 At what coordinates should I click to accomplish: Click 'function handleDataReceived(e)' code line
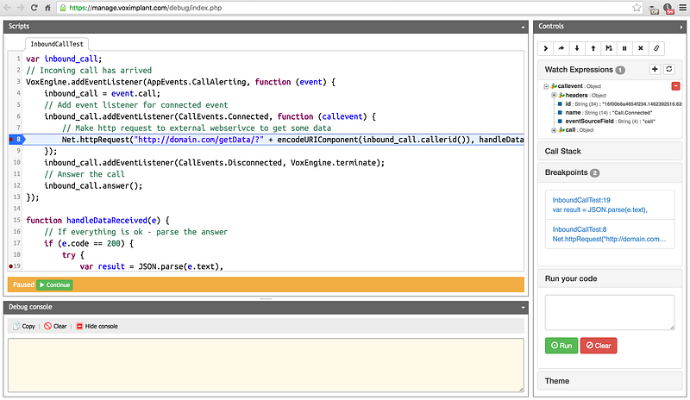coord(97,221)
